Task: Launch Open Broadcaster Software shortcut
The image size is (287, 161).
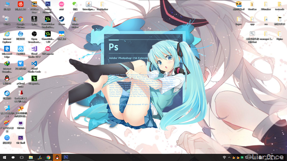Action: (34, 34)
